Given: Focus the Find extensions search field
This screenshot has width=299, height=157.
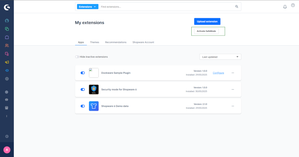Looking at the screenshot, I should pos(167,7).
